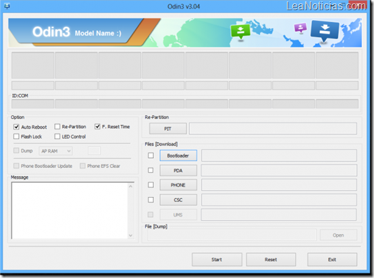This screenshot has width=374, height=278.
Task: Check the box beside PHONE file
Action: 151,185
